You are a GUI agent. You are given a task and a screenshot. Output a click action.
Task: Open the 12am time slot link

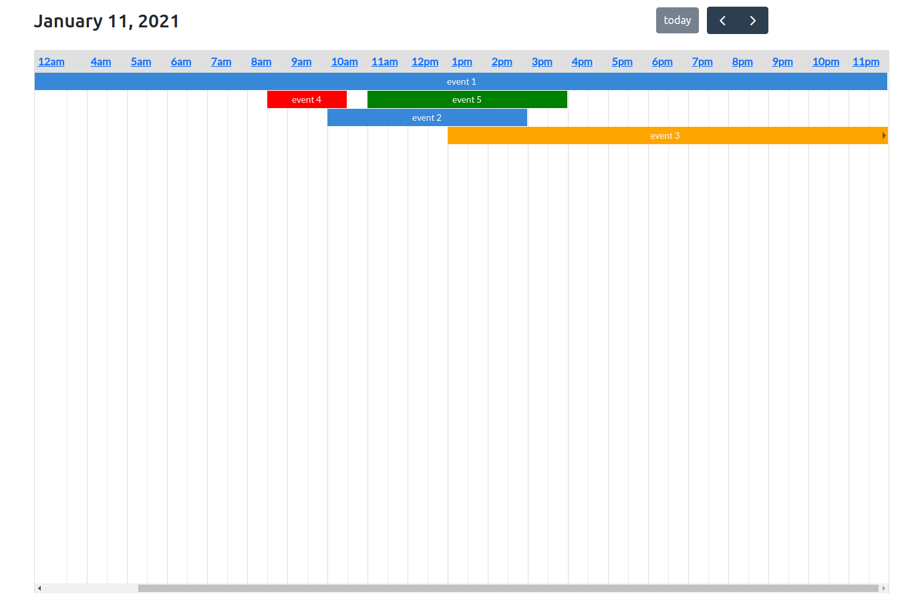(51, 61)
